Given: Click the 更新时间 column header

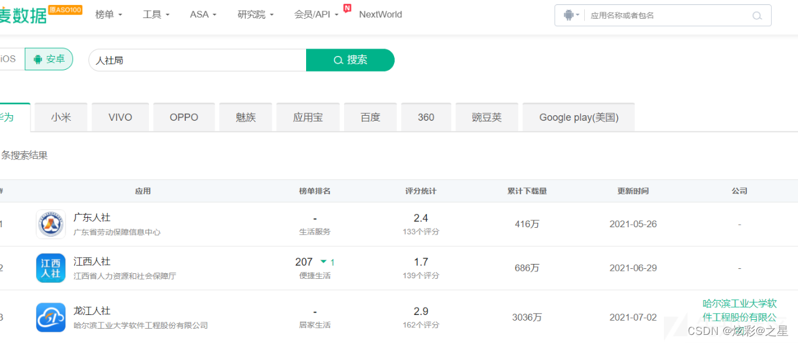Looking at the screenshot, I should coord(633,191).
